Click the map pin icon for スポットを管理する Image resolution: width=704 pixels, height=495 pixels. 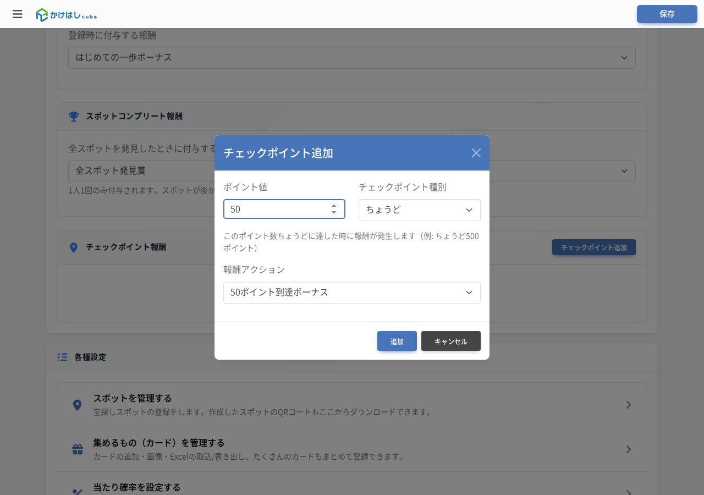(78, 405)
